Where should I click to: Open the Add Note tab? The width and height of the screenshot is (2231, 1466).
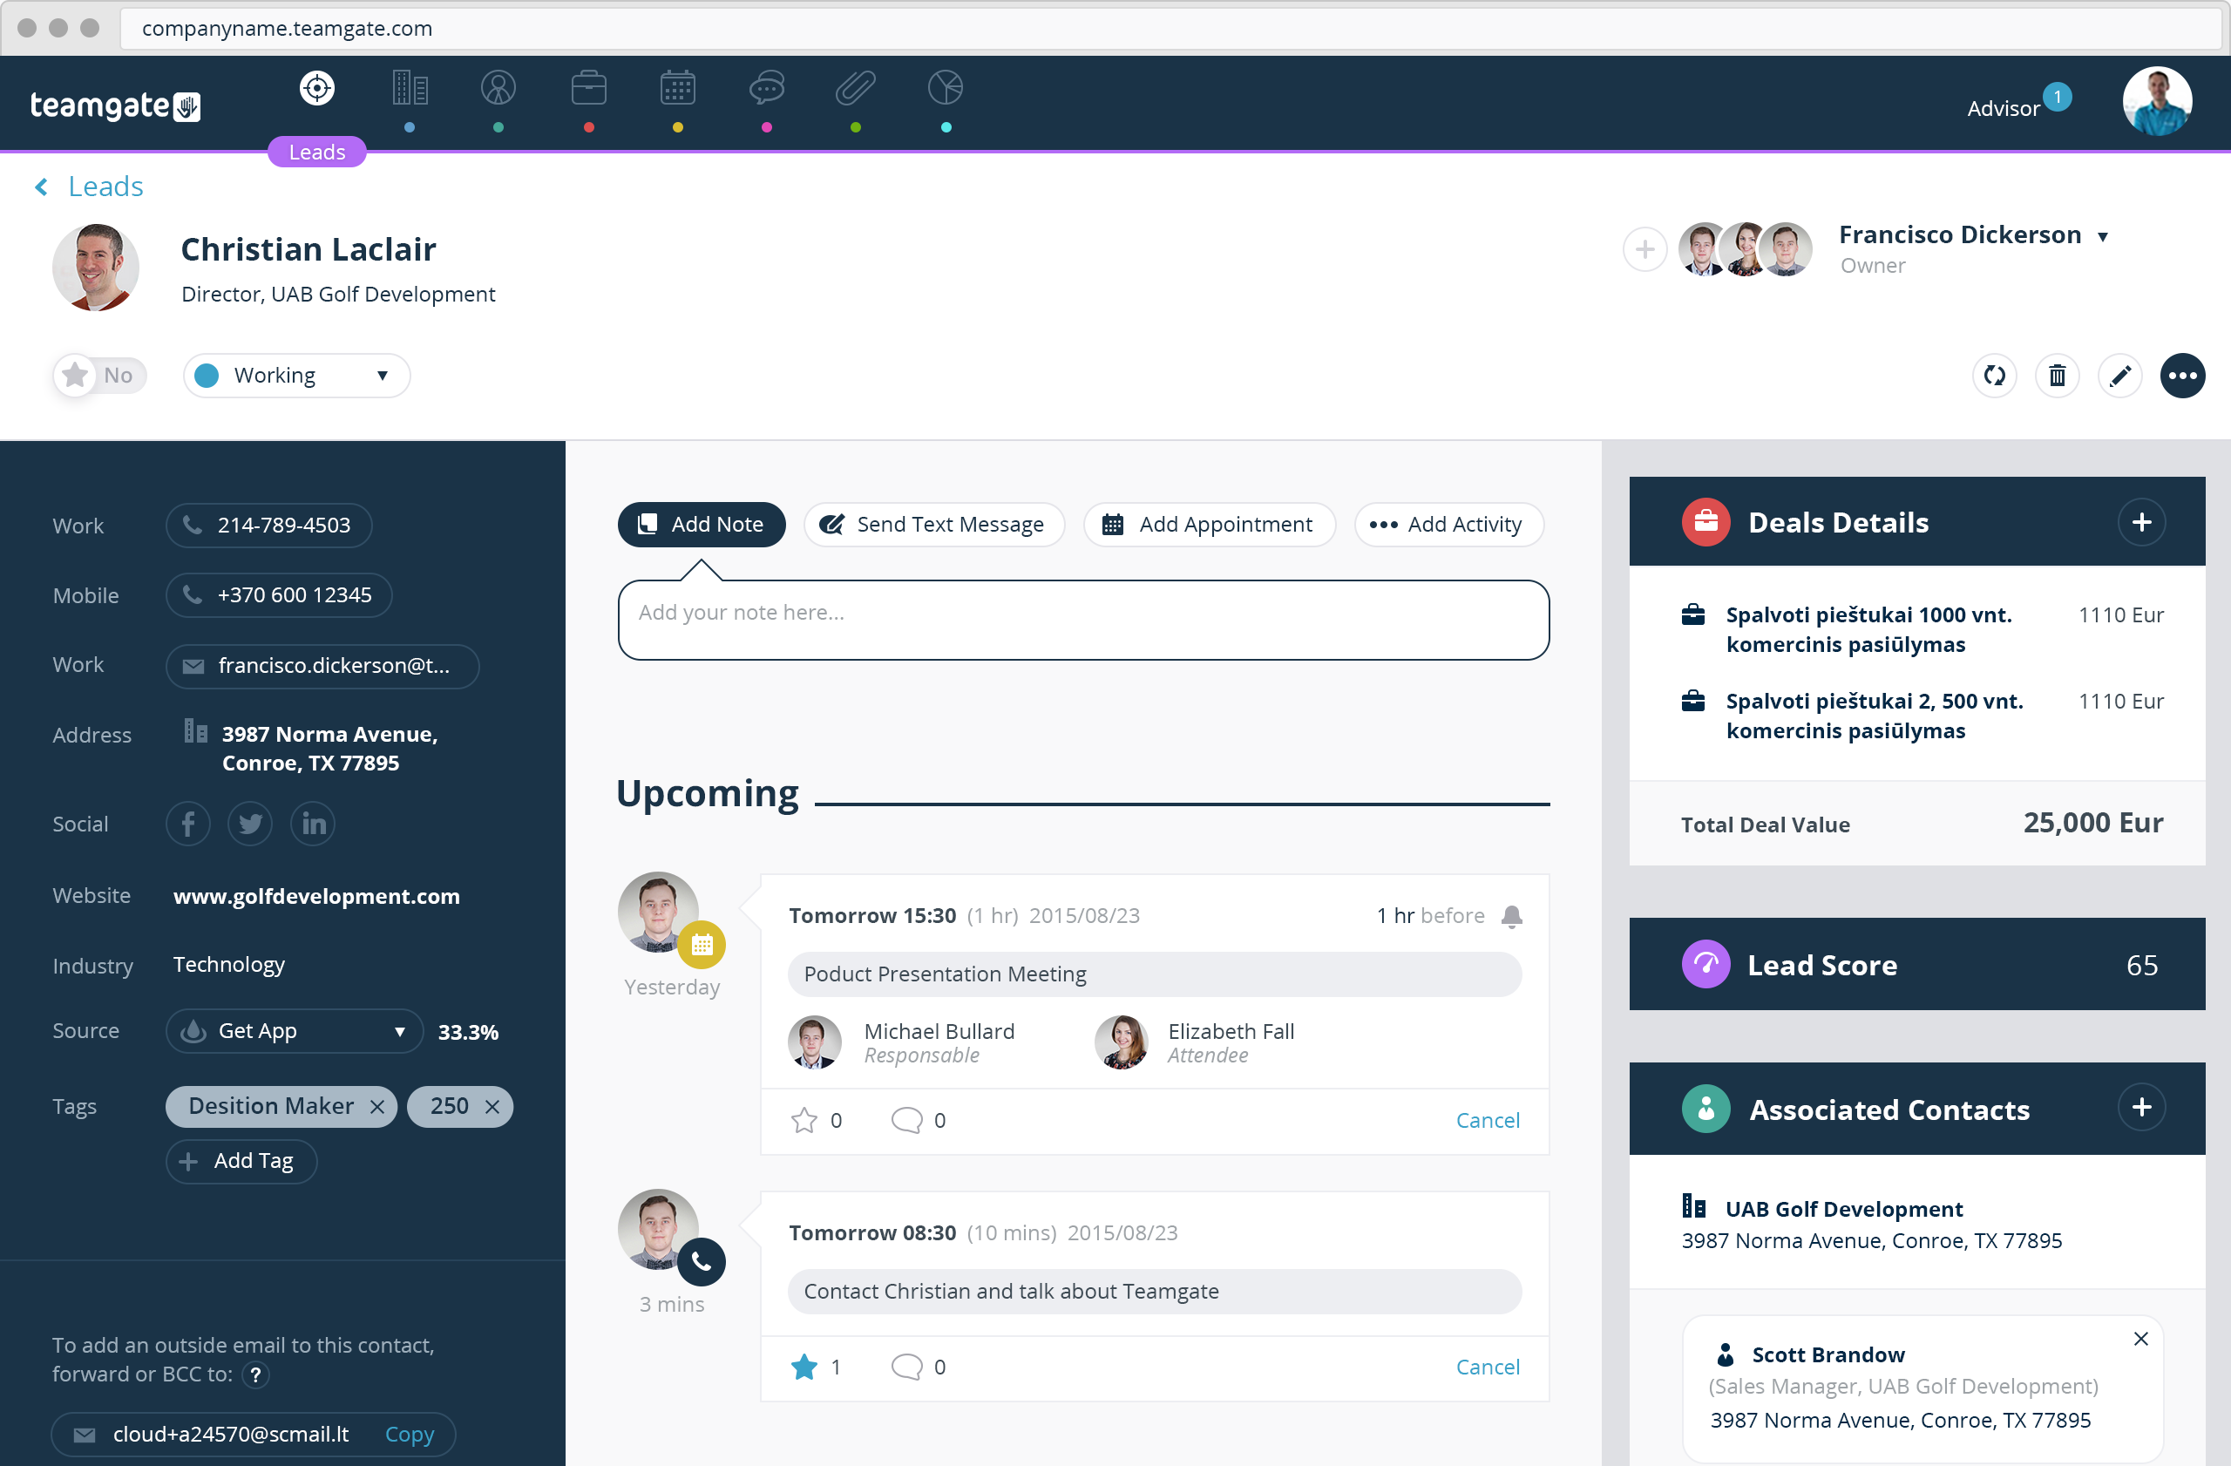point(698,524)
